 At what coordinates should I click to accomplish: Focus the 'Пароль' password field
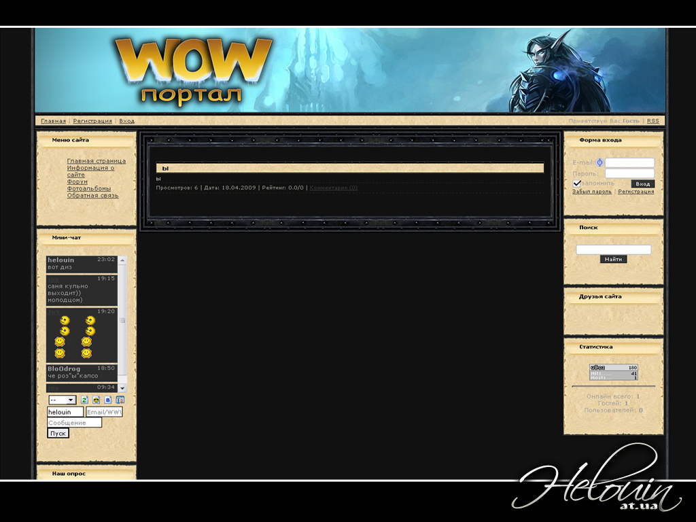(630, 173)
